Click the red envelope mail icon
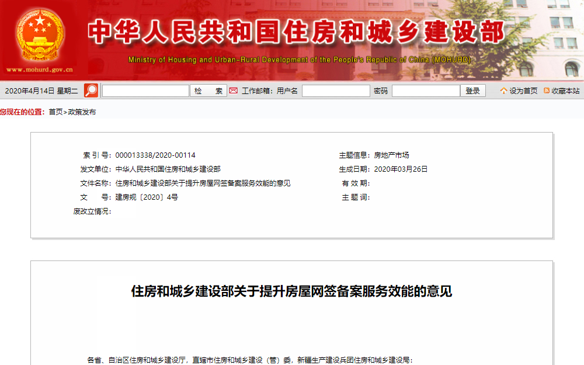 [x=234, y=91]
